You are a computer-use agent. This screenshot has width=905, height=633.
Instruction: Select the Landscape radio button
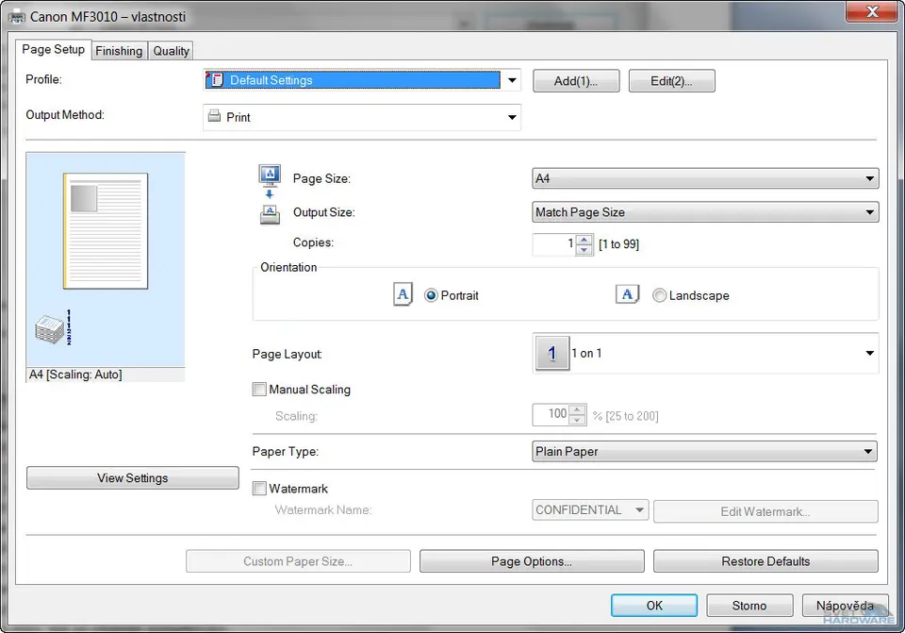(659, 295)
